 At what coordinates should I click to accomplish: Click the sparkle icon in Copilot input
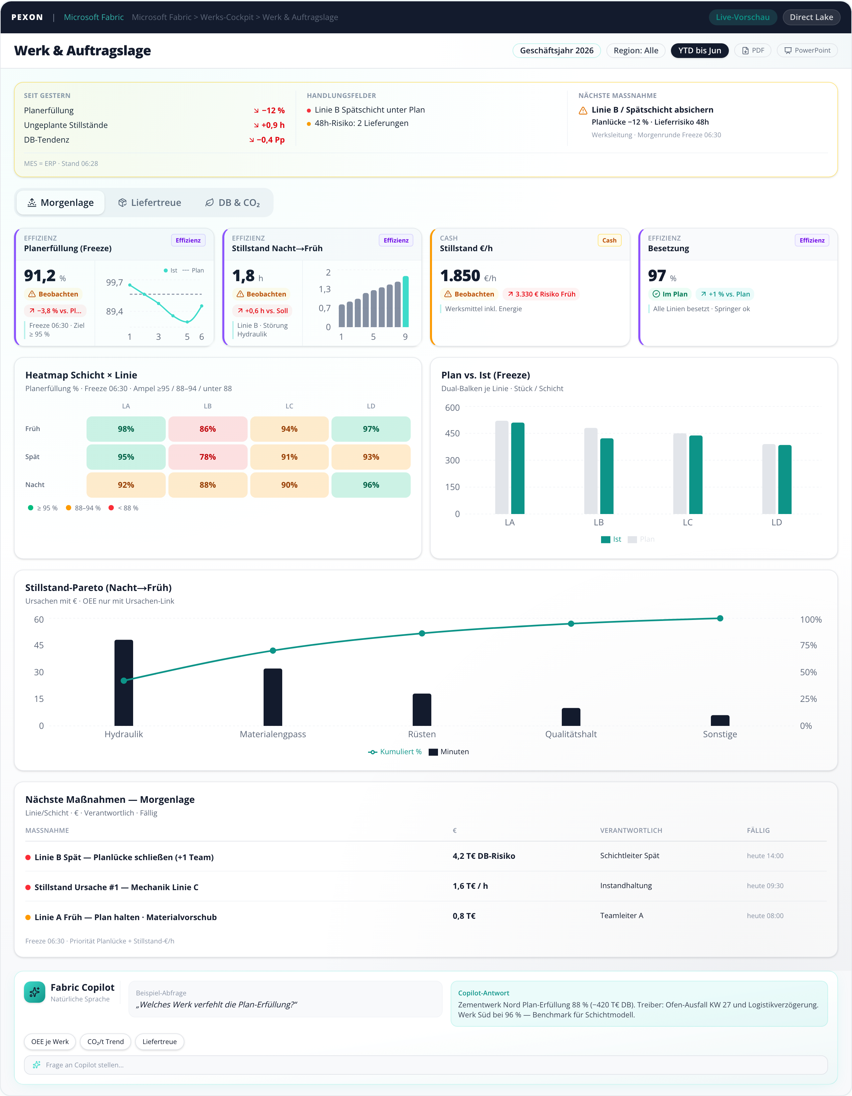tap(37, 1065)
